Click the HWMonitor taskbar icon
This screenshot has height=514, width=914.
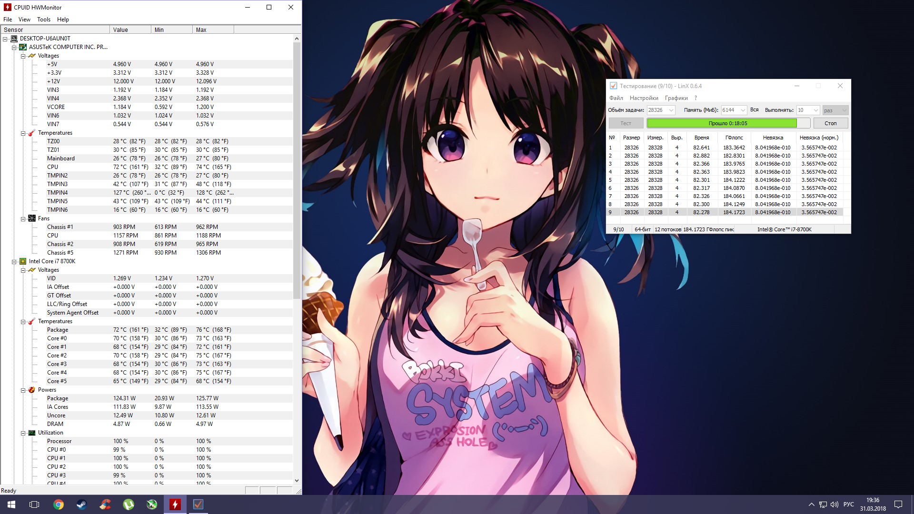[x=175, y=504]
